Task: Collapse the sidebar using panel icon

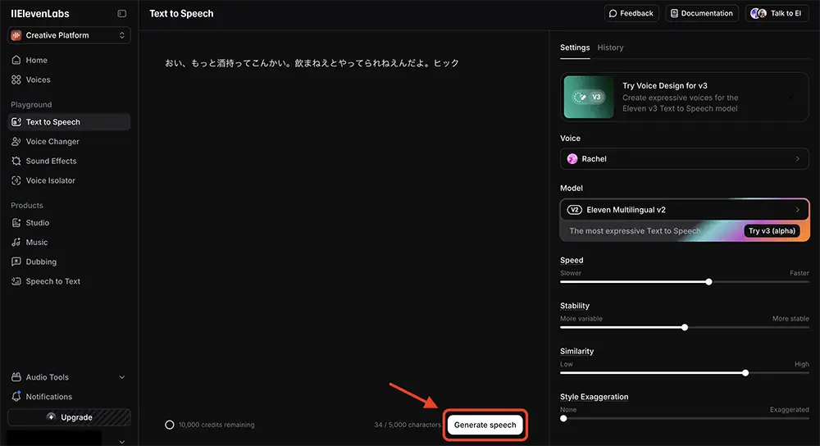Action: (x=122, y=14)
